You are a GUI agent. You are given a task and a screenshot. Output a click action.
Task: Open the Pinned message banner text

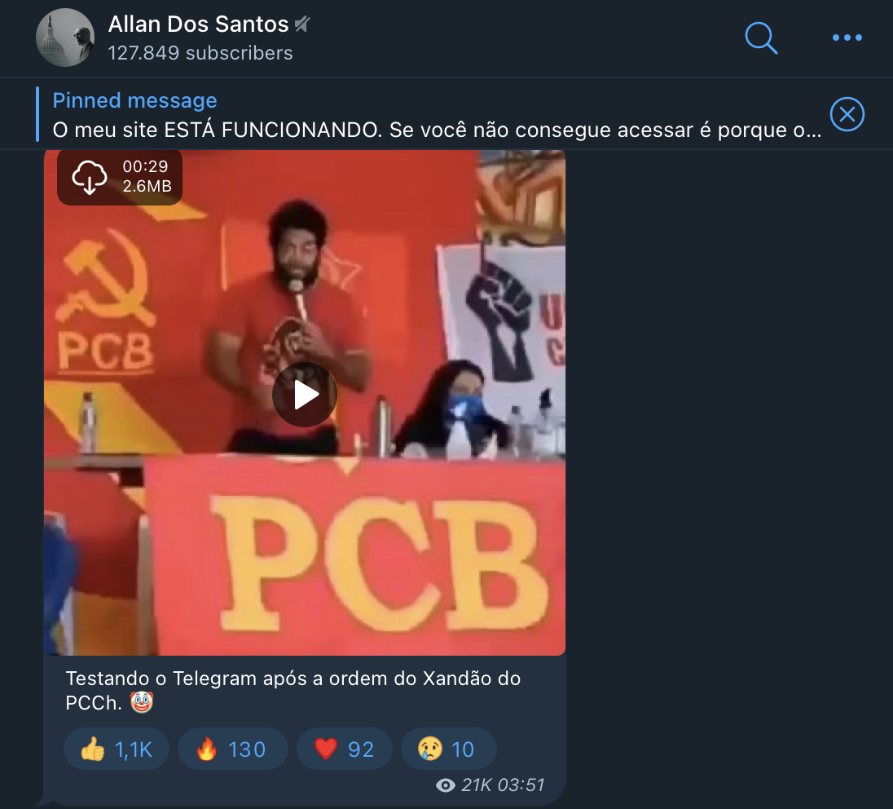coord(437,115)
